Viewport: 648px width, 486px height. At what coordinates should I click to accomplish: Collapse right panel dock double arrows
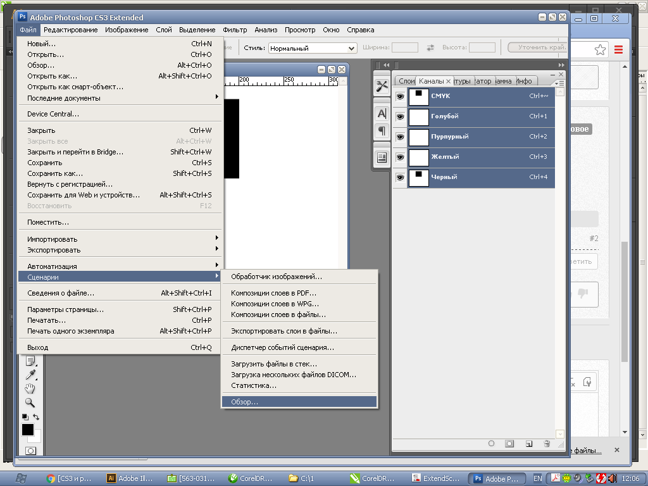tap(561, 65)
